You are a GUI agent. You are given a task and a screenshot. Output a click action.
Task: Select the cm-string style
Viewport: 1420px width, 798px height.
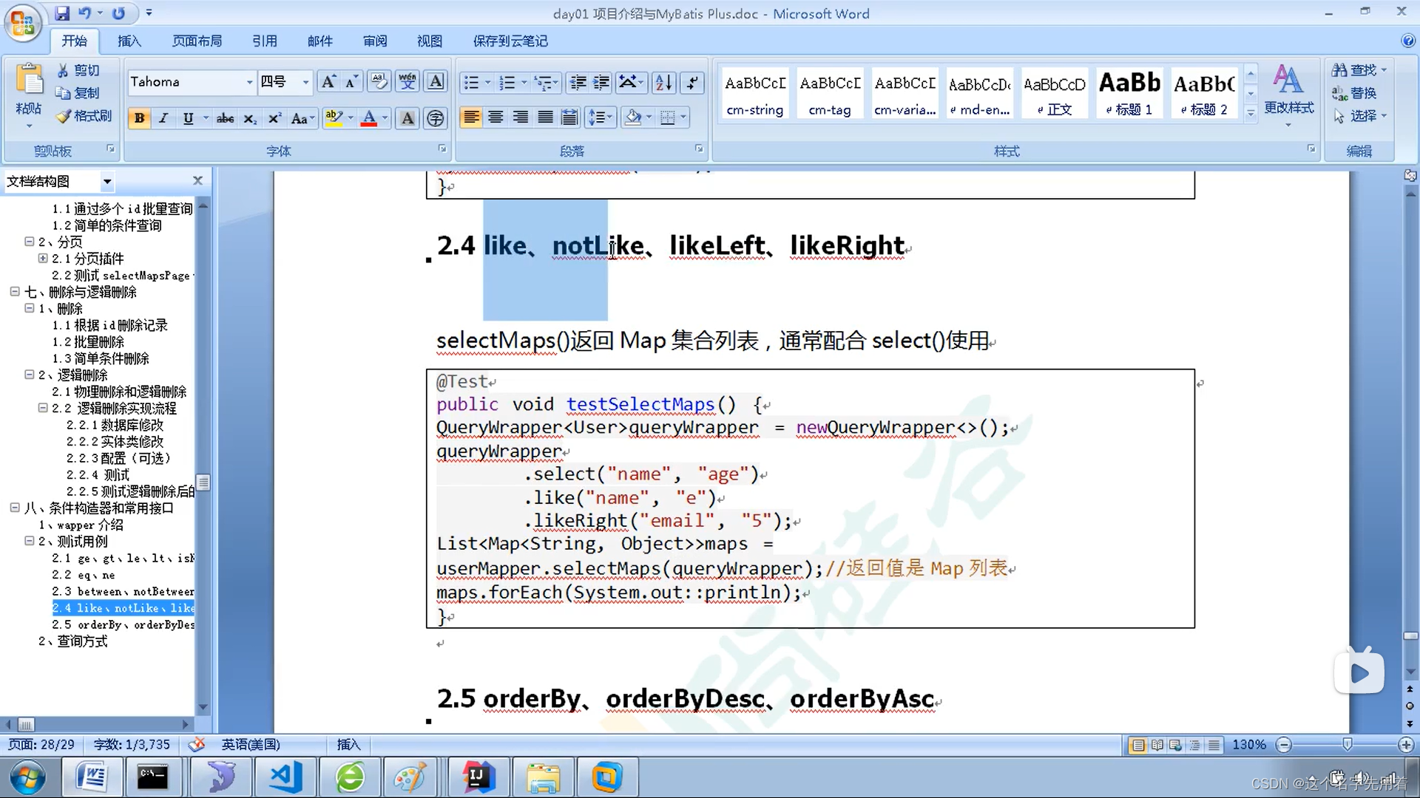(x=755, y=94)
